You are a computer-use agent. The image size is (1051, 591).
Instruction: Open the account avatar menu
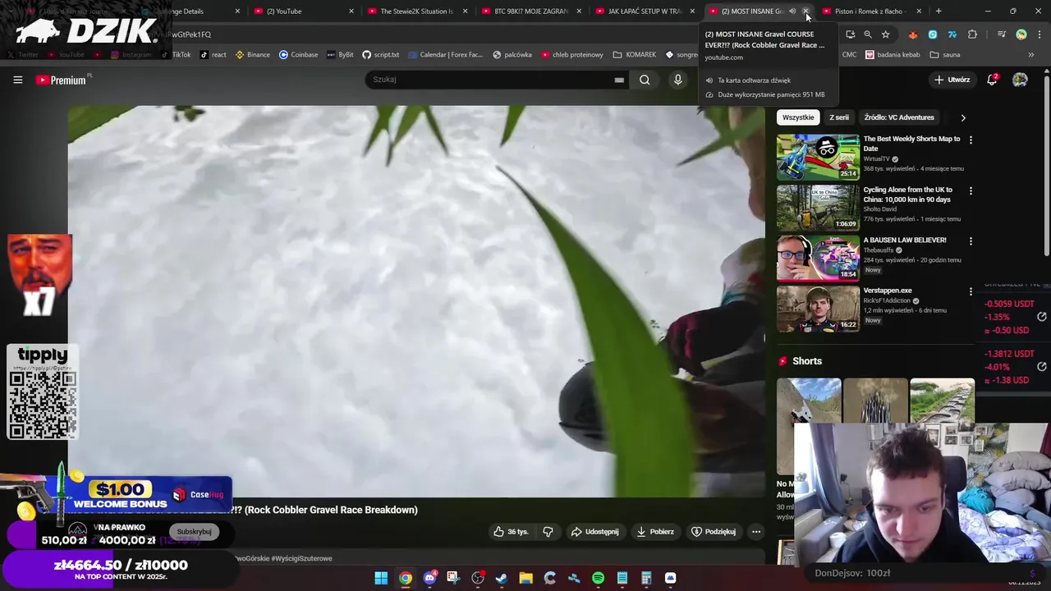[1020, 80]
